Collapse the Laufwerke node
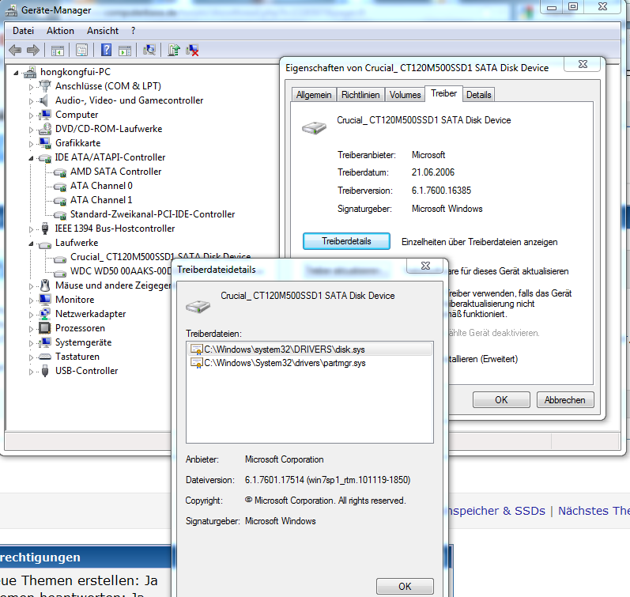 coord(31,244)
